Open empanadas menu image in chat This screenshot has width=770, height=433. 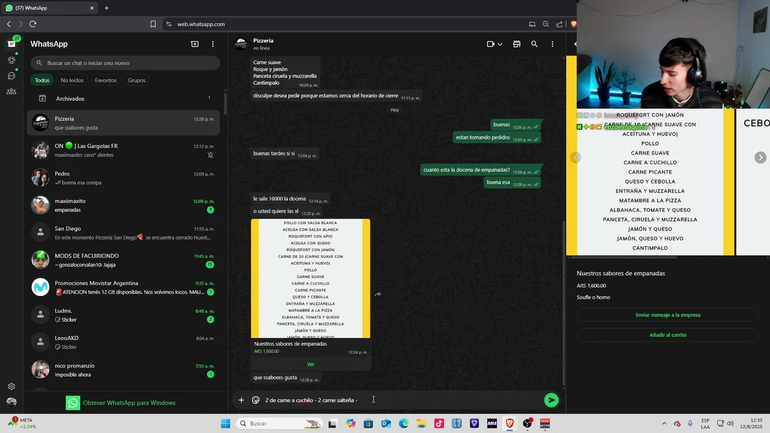(x=310, y=278)
